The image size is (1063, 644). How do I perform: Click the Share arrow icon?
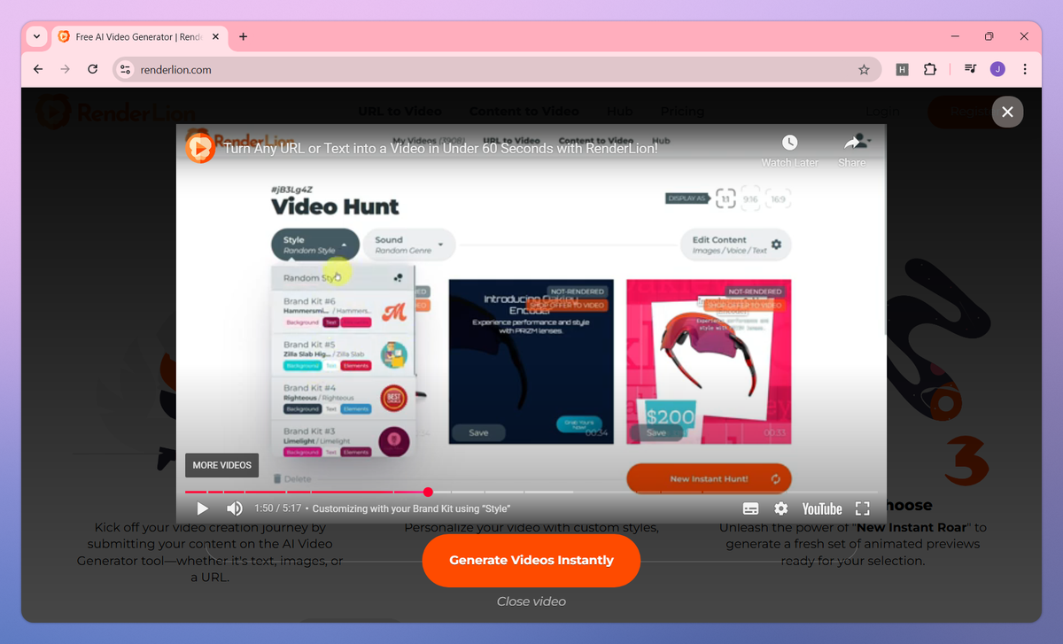coord(853,143)
